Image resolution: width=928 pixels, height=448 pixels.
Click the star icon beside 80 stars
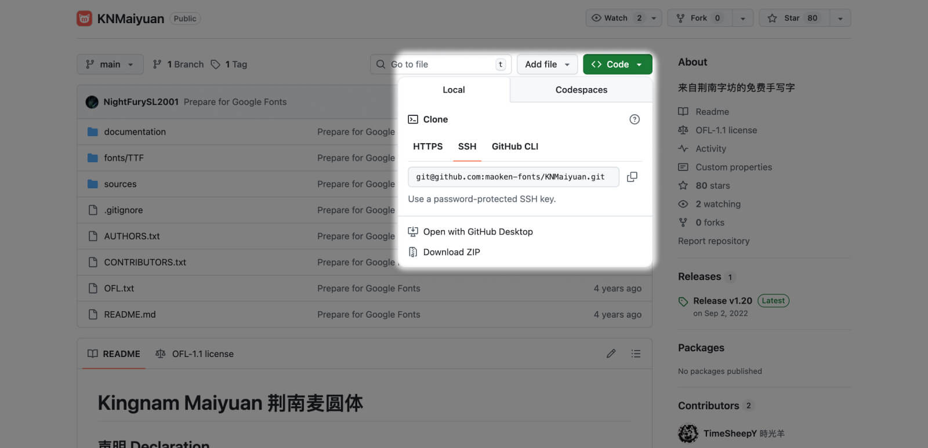(x=683, y=185)
